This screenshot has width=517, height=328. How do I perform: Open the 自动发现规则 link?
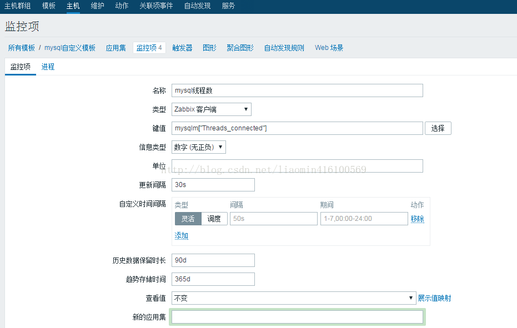click(284, 48)
